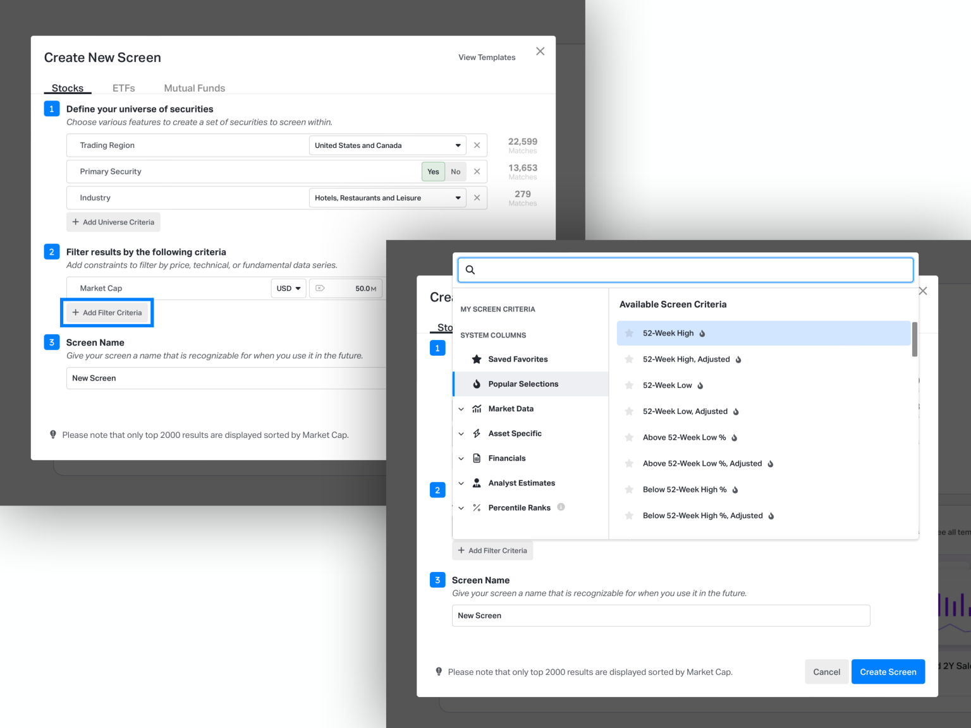Star the Above 52-Week Low % criterion
Screen dimensions: 971x728
[x=629, y=437]
